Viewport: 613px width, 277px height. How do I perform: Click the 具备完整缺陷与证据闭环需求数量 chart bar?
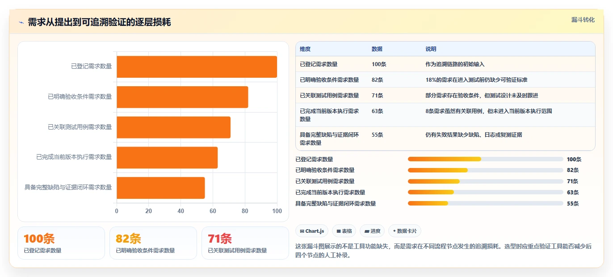pyautogui.click(x=161, y=188)
